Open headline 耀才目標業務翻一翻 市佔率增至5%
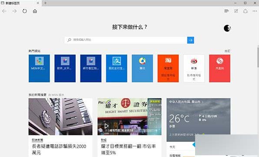The height and width of the screenshot is (157, 259). point(128,149)
